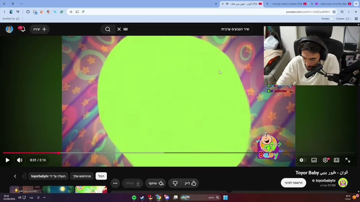This screenshot has height=202, width=360.
Task: Open the media controls toolbar icon
Action: click(x=18, y=12)
